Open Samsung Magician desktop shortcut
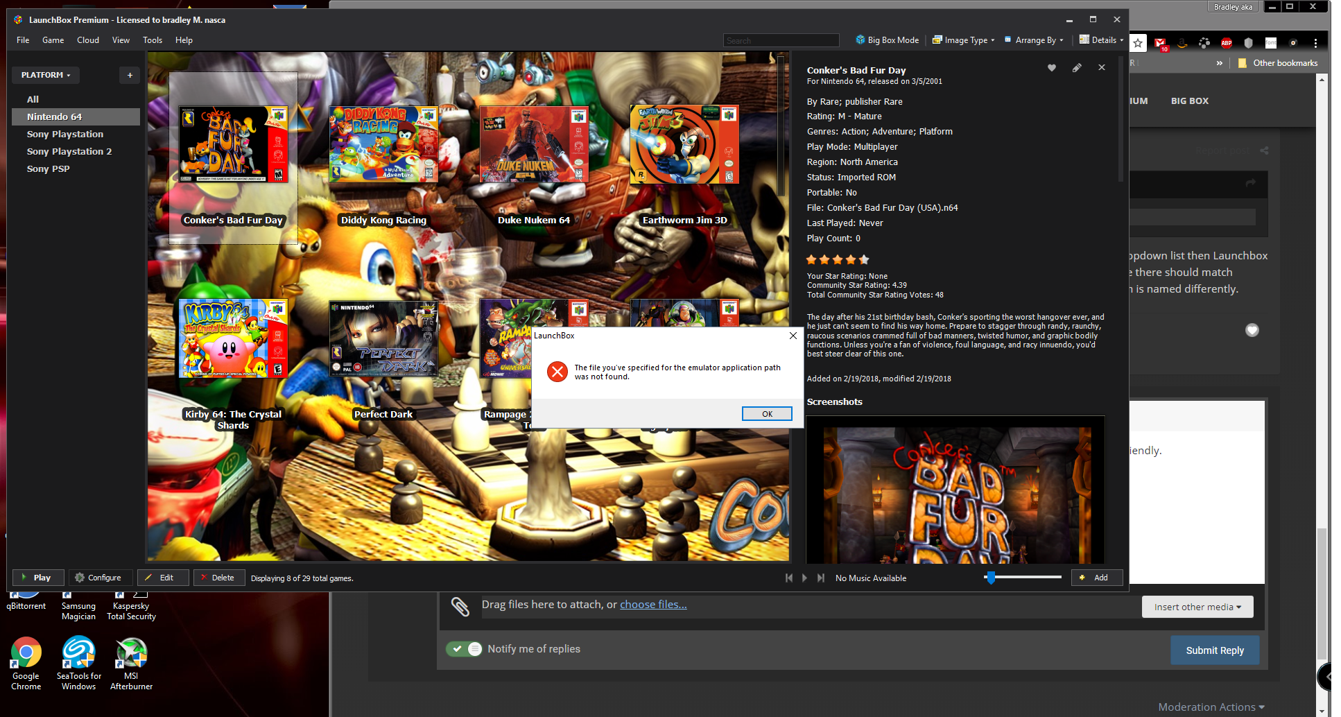Screen dimensions: 1341x717 (78, 607)
